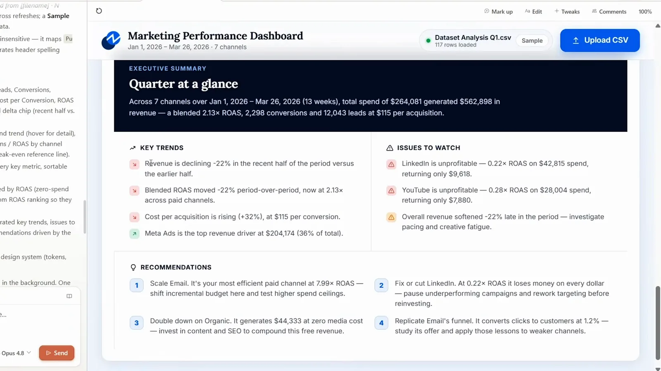This screenshot has width=661, height=371.
Task: Click the reload preview icon
Action: (x=99, y=11)
